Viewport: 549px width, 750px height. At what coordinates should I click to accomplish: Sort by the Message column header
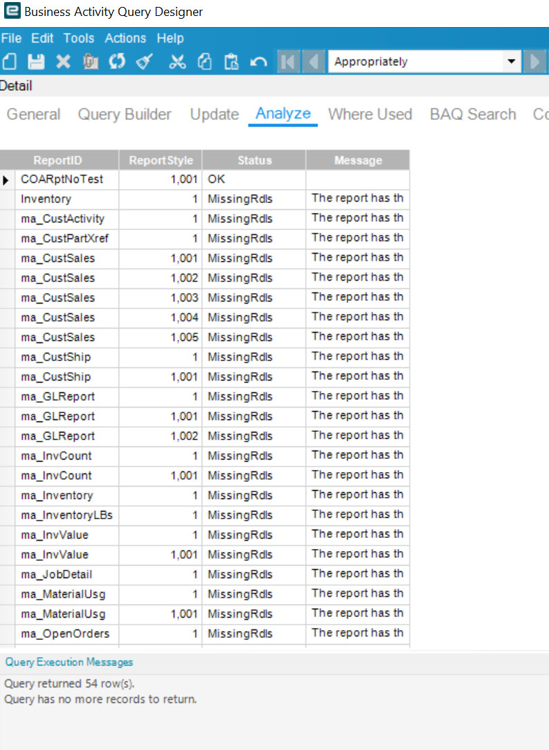click(358, 160)
